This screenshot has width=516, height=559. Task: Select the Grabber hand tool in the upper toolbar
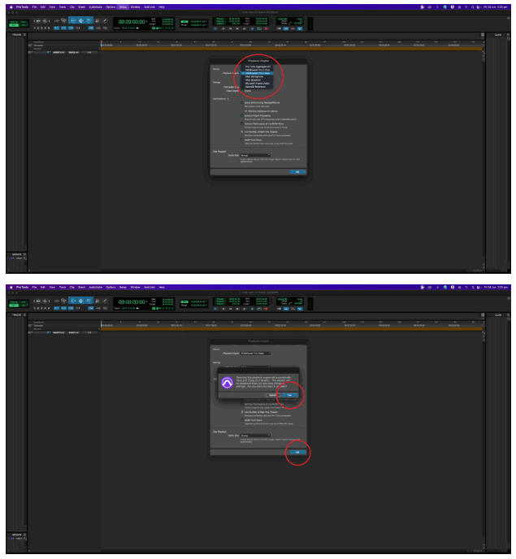(89, 20)
